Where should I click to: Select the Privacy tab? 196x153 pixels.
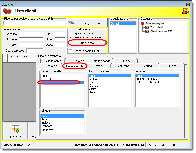(126, 61)
